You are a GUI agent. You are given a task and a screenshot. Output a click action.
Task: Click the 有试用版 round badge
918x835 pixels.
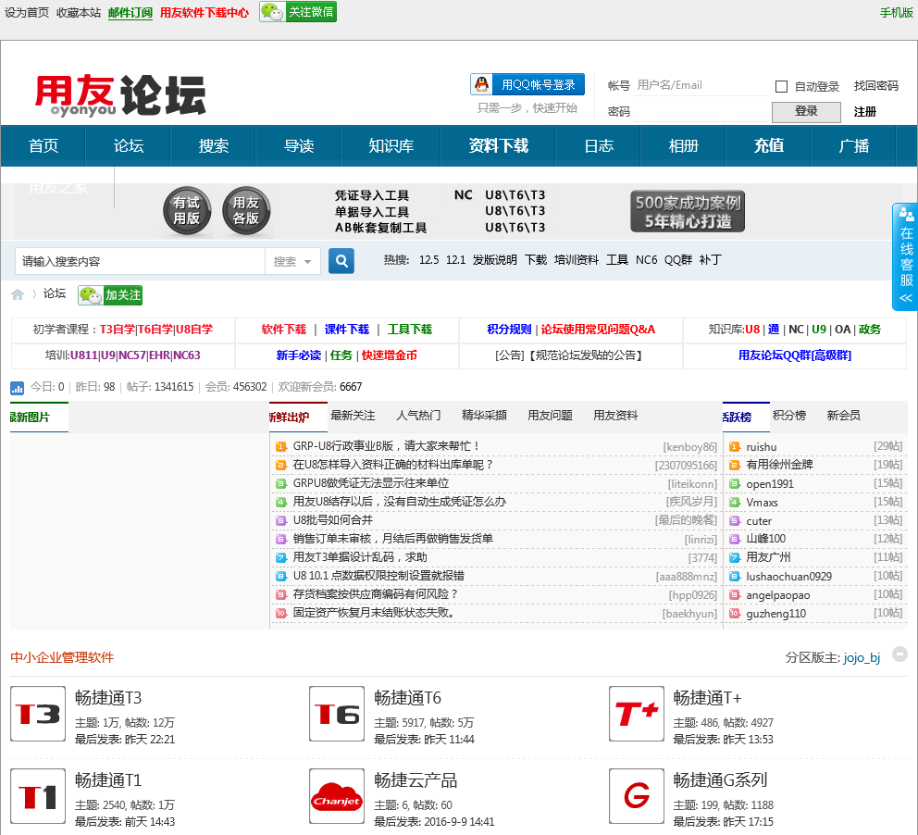pos(187,211)
